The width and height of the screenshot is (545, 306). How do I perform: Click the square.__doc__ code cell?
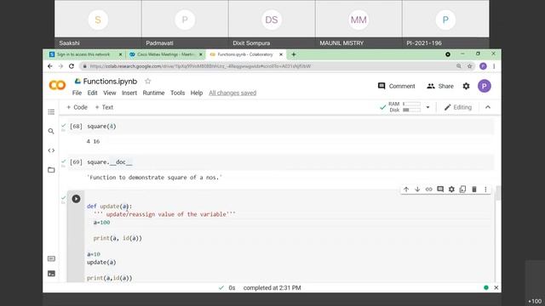(280, 162)
